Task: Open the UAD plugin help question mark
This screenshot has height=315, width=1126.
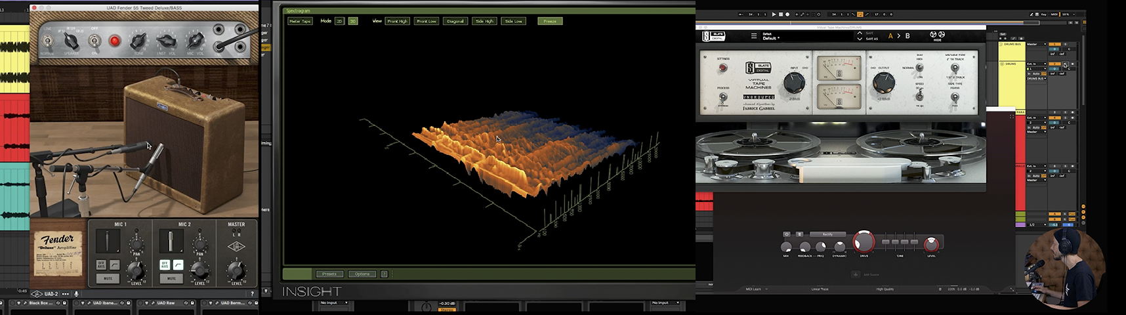Action: pyautogui.click(x=252, y=294)
